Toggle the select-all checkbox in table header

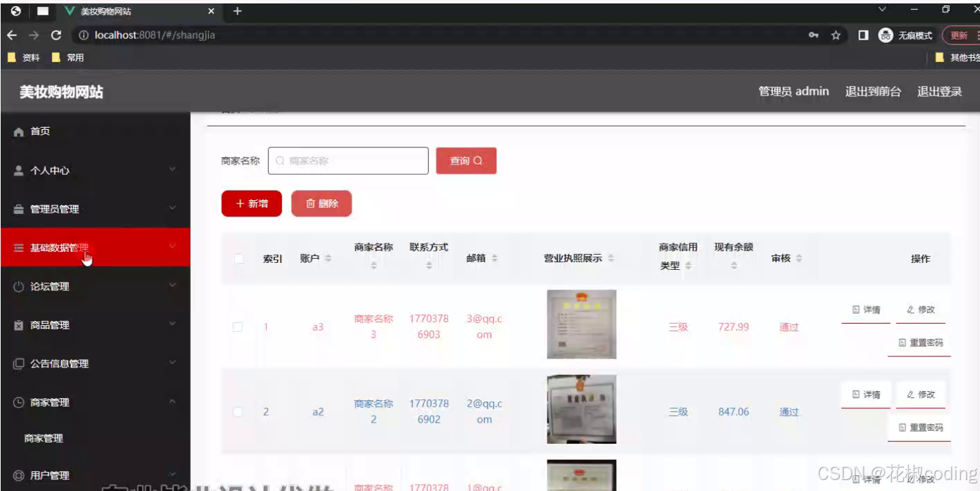239,259
